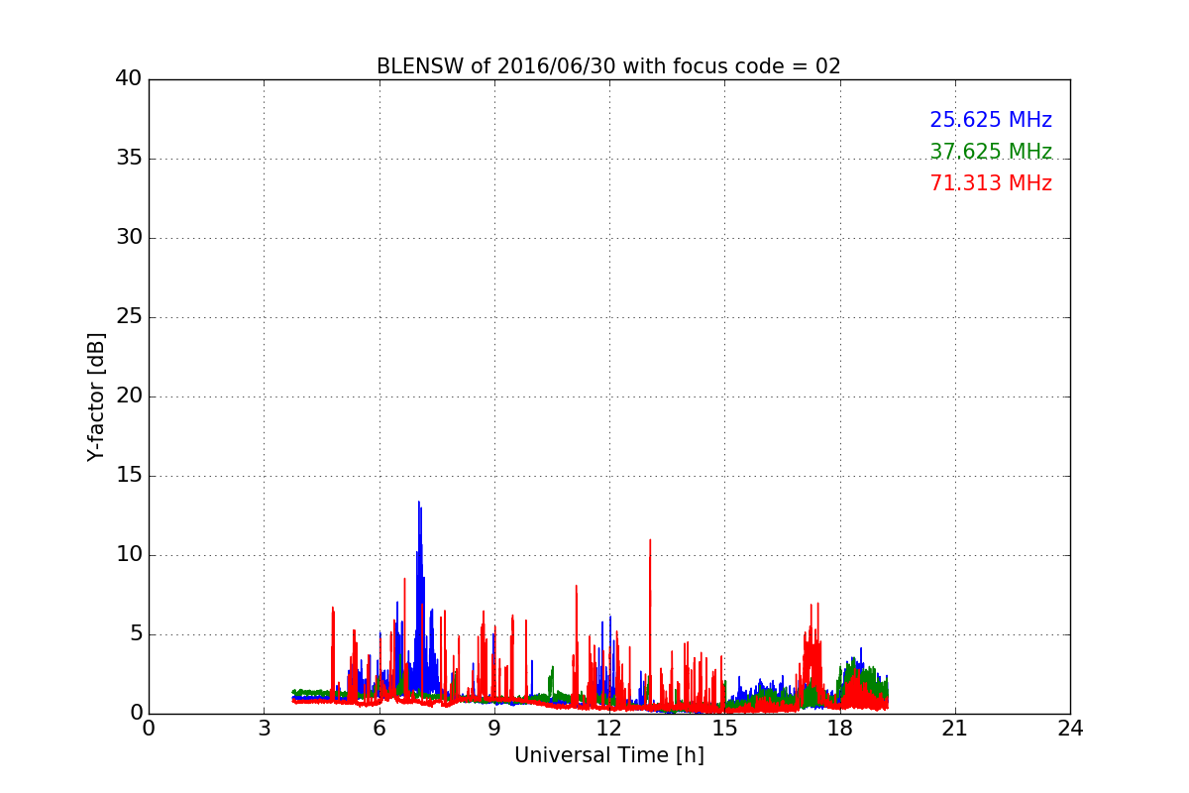The width and height of the screenshot is (1189, 793).
Task: Click x-axis tick label 6
Action: [378, 729]
